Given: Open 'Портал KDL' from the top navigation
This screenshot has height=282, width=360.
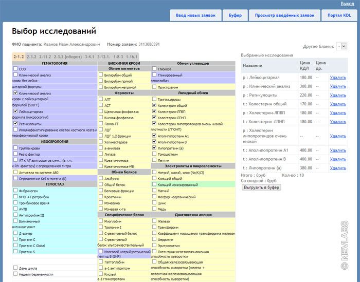Looking at the screenshot, I should click(x=339, y=16).
